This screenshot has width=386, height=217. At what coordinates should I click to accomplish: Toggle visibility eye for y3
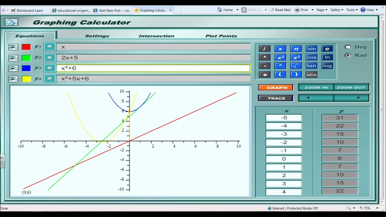coord(13,68)
